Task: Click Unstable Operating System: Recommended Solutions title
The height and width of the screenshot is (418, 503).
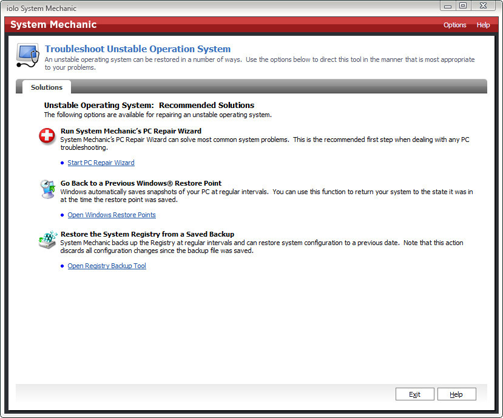Action: [x=149, y=105]
